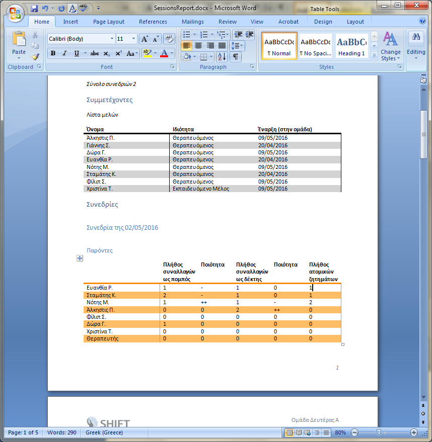
Task: Switch to Print Layout view
Action: (x=290, y=432)
